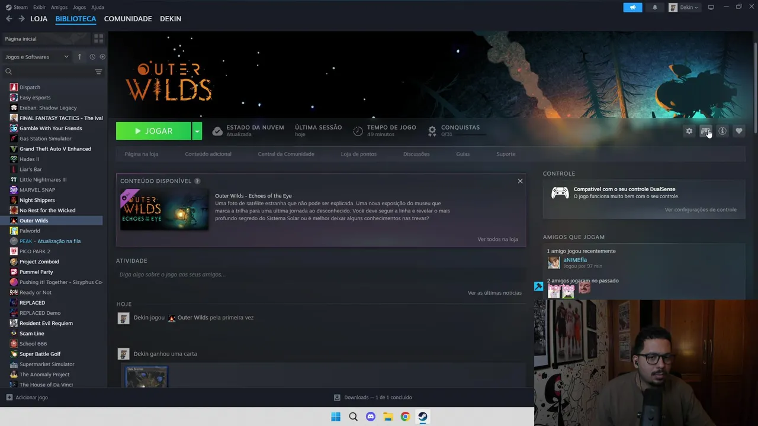Open Guias link
This screenshot has height=426, width=758.
pos(463,154)
